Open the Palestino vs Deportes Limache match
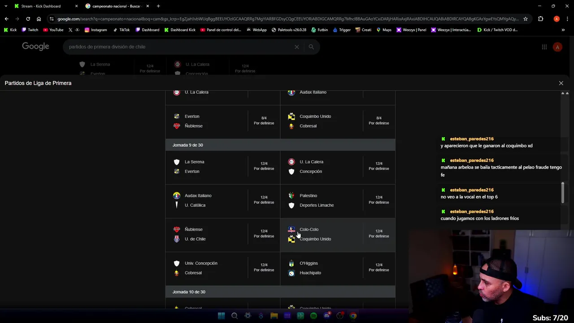The width and height of the screenshot is (574, 323). pyautogui.click(x=338, y=201)
